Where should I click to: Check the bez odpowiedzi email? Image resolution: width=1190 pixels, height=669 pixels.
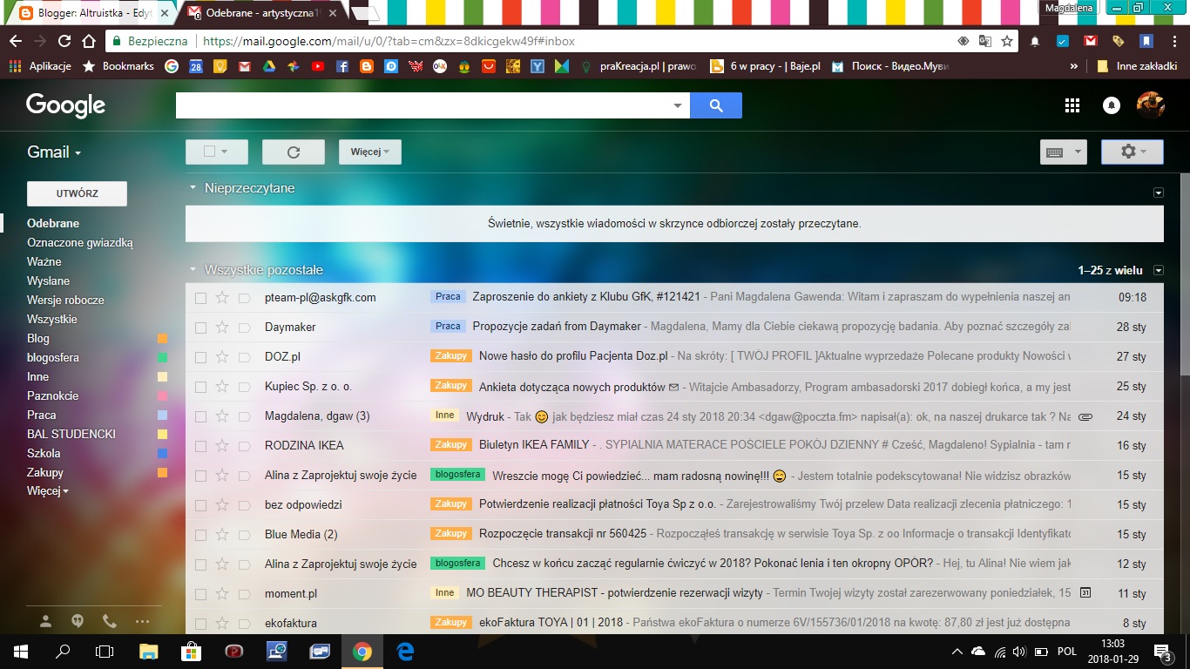200,505
